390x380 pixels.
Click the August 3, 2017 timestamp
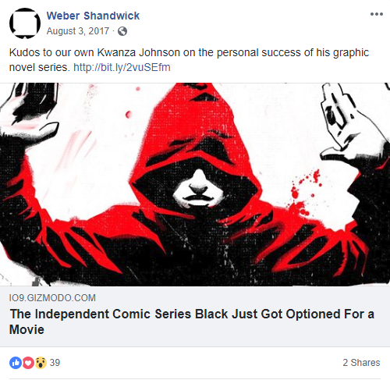(x=78, y=31)
